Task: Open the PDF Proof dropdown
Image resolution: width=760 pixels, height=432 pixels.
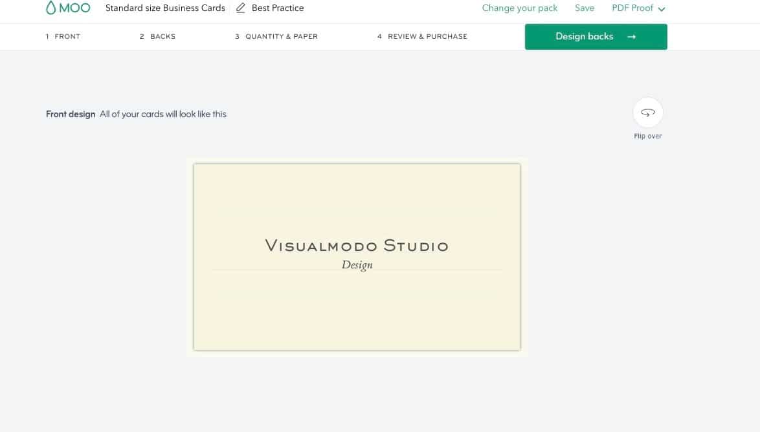Action: pyautogui.click(x=632, y=8)
